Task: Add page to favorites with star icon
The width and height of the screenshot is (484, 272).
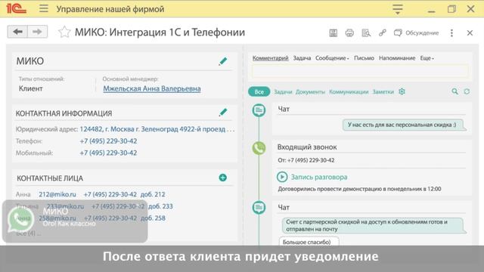Action: (x=64, y=32)
